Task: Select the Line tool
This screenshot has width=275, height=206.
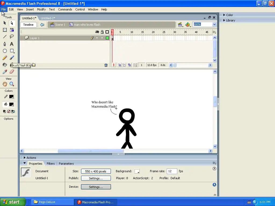Action: click(5, 36)
